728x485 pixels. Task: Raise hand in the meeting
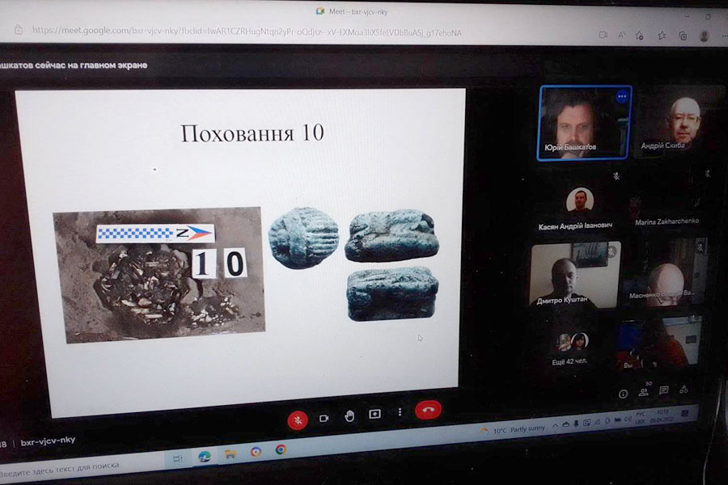pyautogui.click(x=349, y=415)
